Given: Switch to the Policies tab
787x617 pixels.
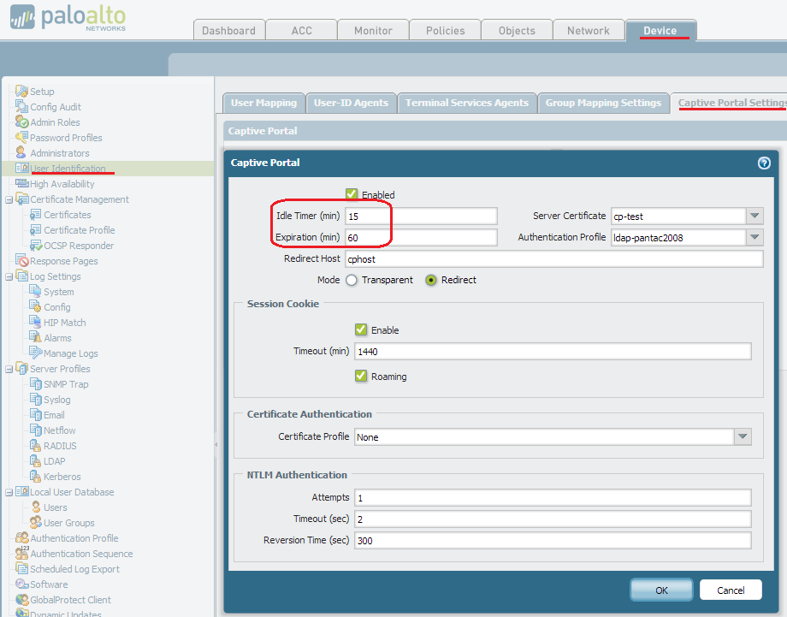Looking at the screenshot, I should [x=445, y=30].
